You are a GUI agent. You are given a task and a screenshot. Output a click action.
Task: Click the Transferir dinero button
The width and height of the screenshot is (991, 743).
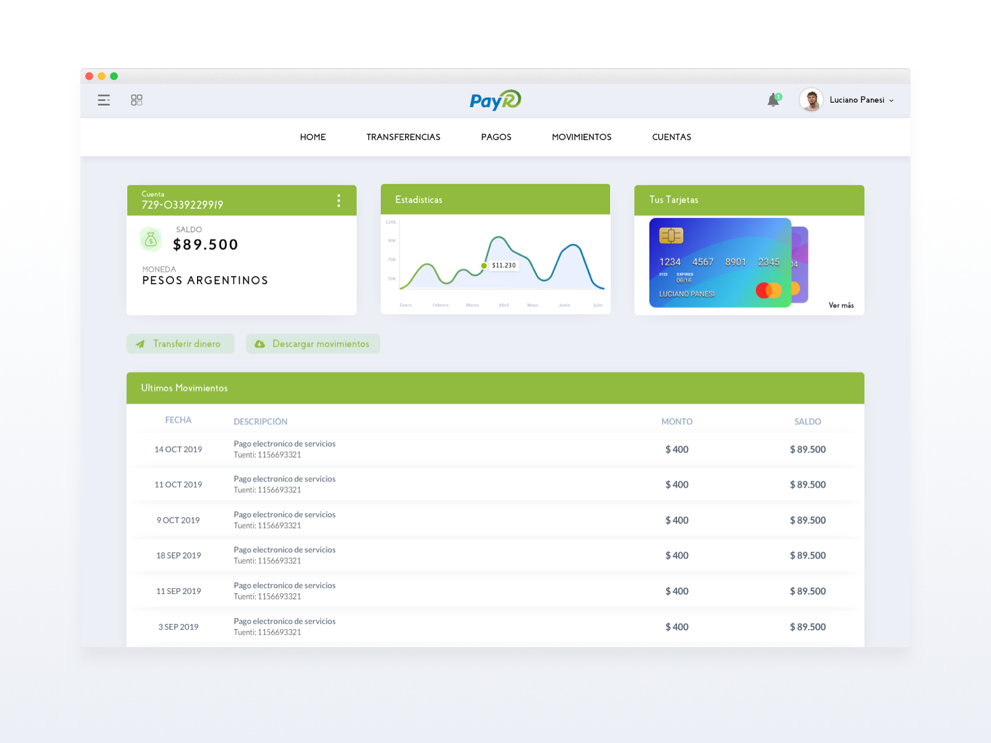pyautogui.click(x=180, y=344)
